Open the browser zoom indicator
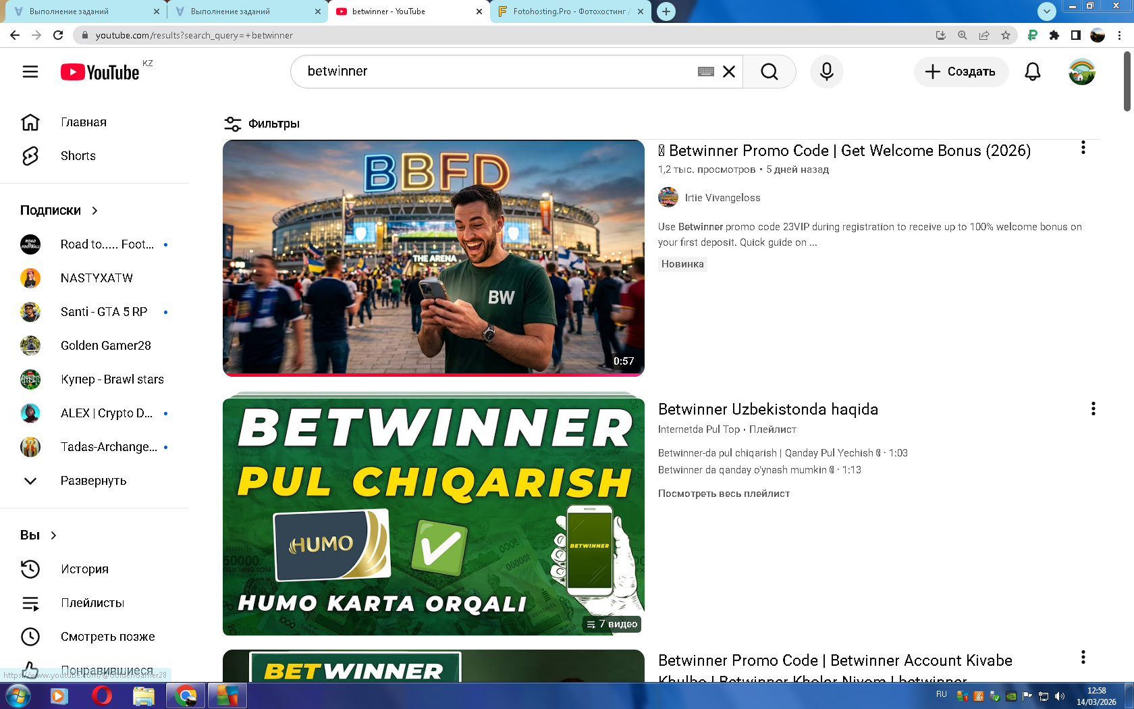The width and height of the screenshot is (1134, 709). point(963,35)
